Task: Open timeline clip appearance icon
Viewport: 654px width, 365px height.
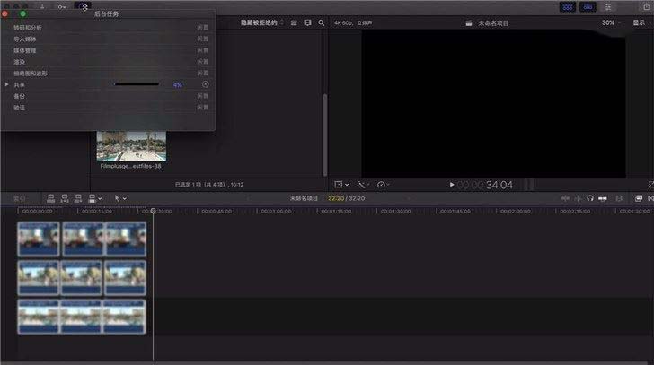Action: coord(619,198)
